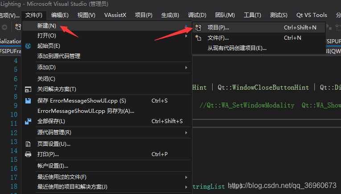The width and height of the screenshot is (341, 194).
Task: Select 源代码管理(R) entry
Action: pyautogui.click(x=107, y=132)
